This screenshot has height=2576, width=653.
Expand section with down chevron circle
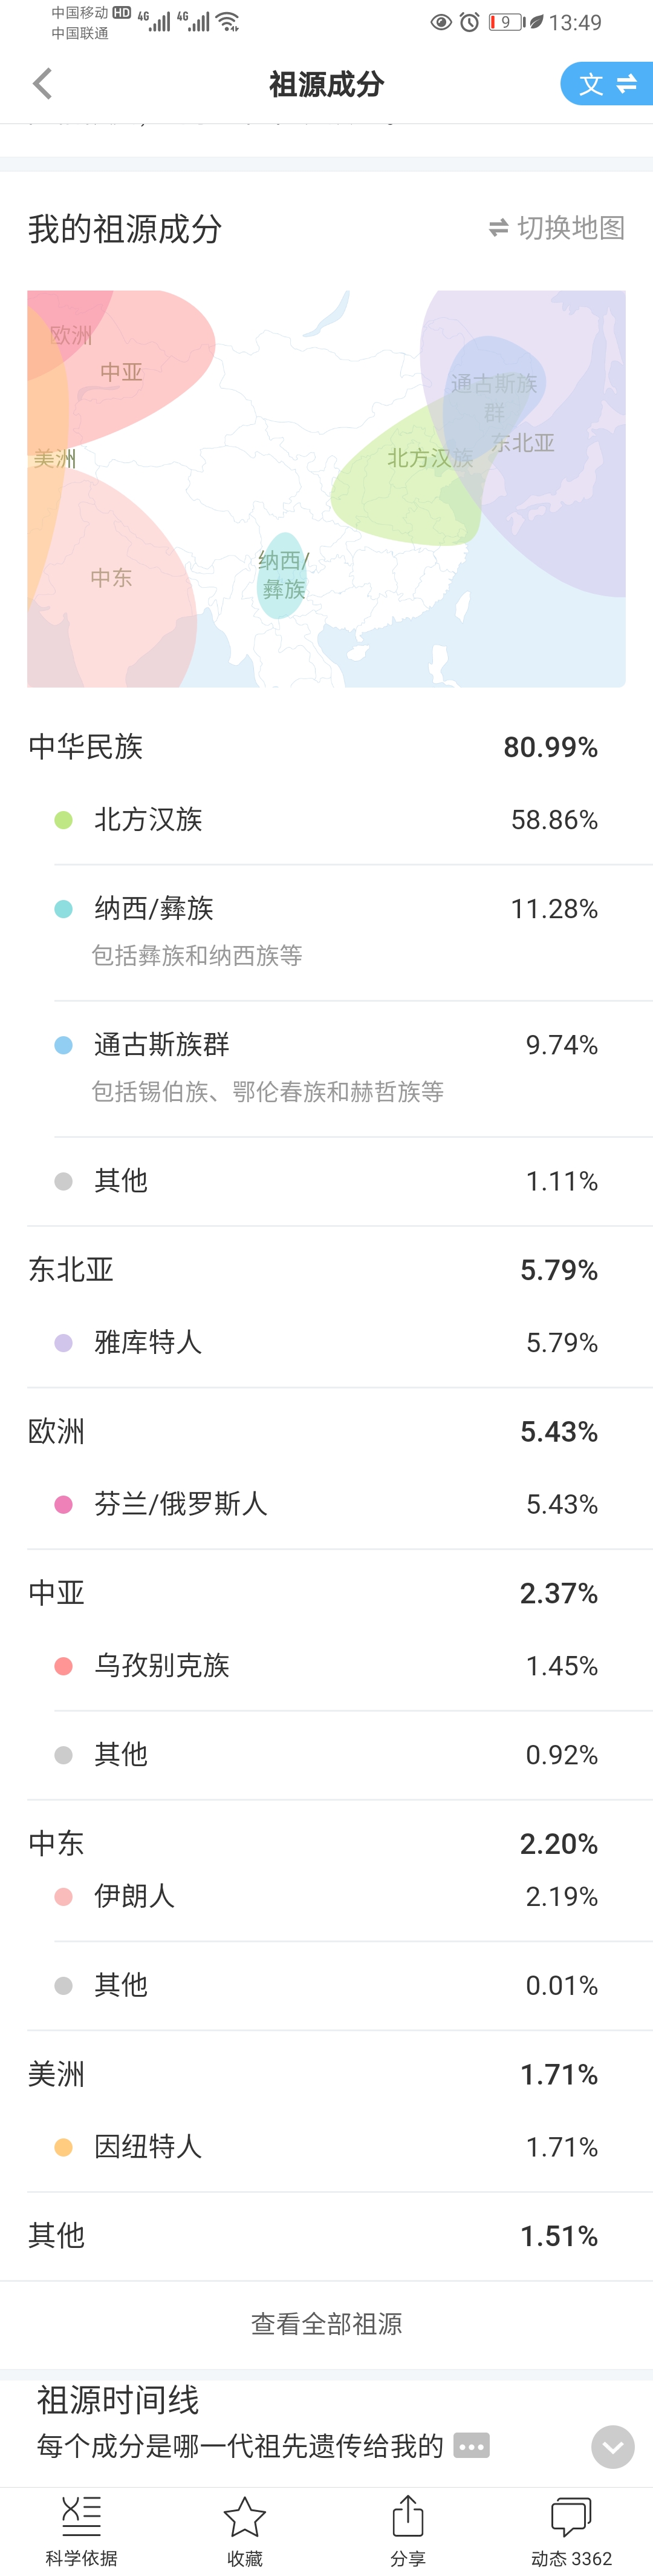[x=613, y=2447]
